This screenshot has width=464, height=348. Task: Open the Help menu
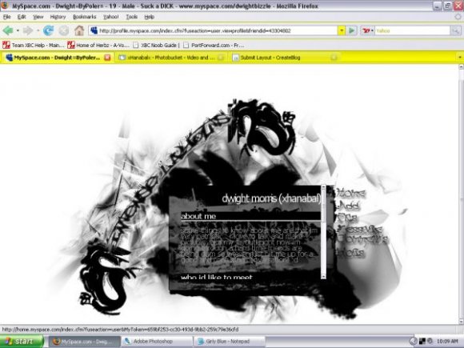[x=150, y=17]
